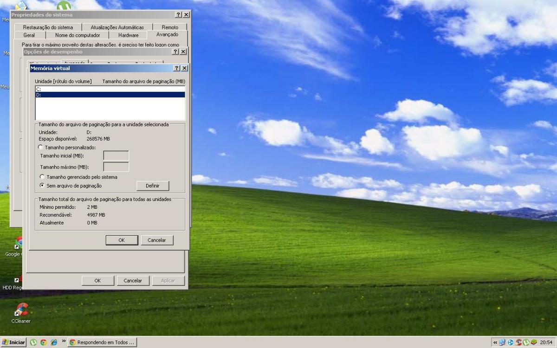Select the Sem arquivo de paginação option
Screen dimensions: 557x348
(70, 186)
